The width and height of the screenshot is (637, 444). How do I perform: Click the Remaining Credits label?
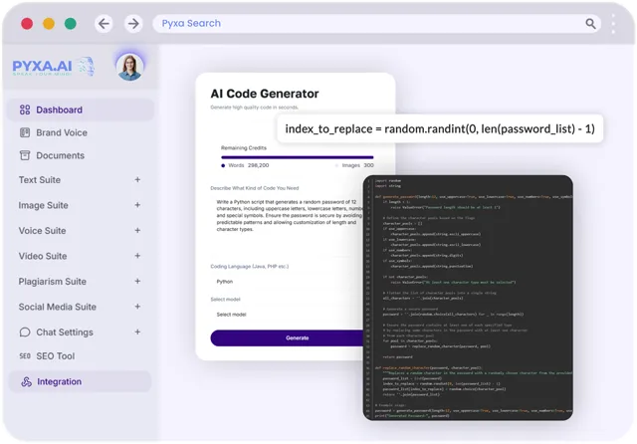point(244,148)
